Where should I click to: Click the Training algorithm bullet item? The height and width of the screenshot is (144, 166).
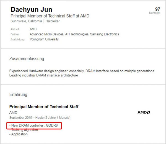click(x=24, y=130)
